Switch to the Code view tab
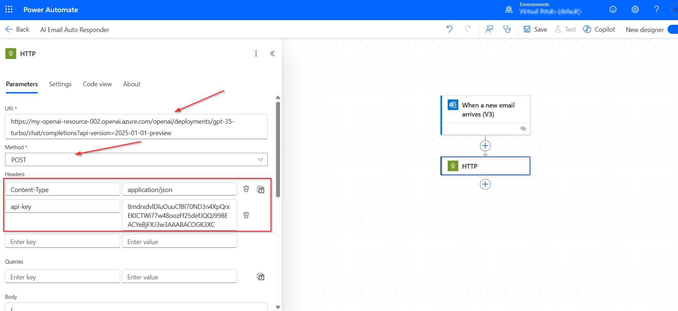 click(x=97, y=84)
